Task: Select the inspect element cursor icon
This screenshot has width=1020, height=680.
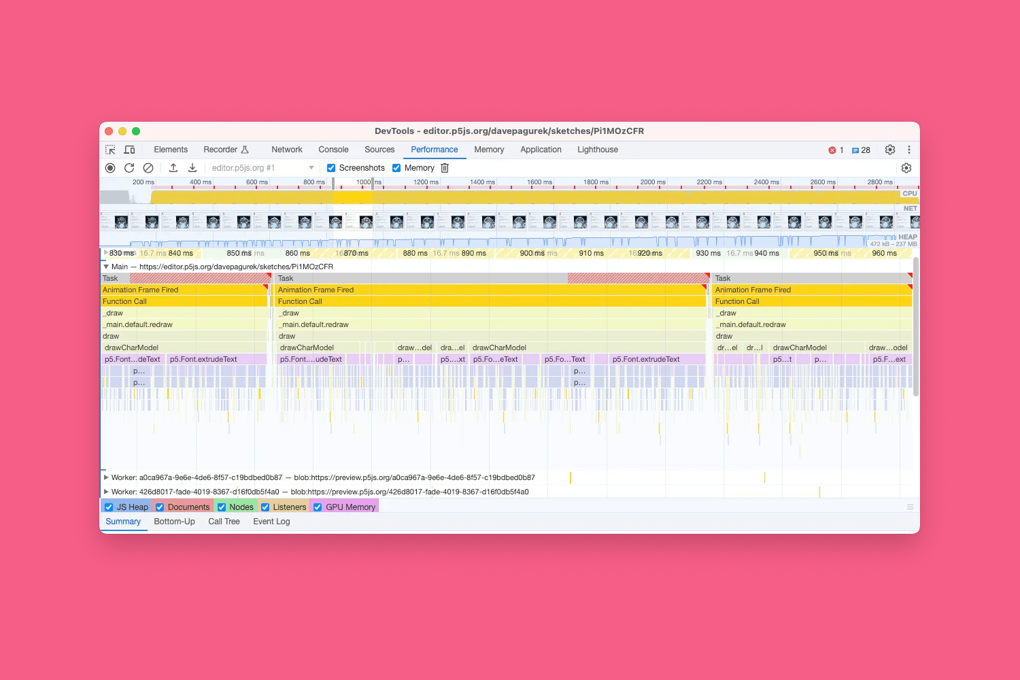Action: [x=110, y=149]
